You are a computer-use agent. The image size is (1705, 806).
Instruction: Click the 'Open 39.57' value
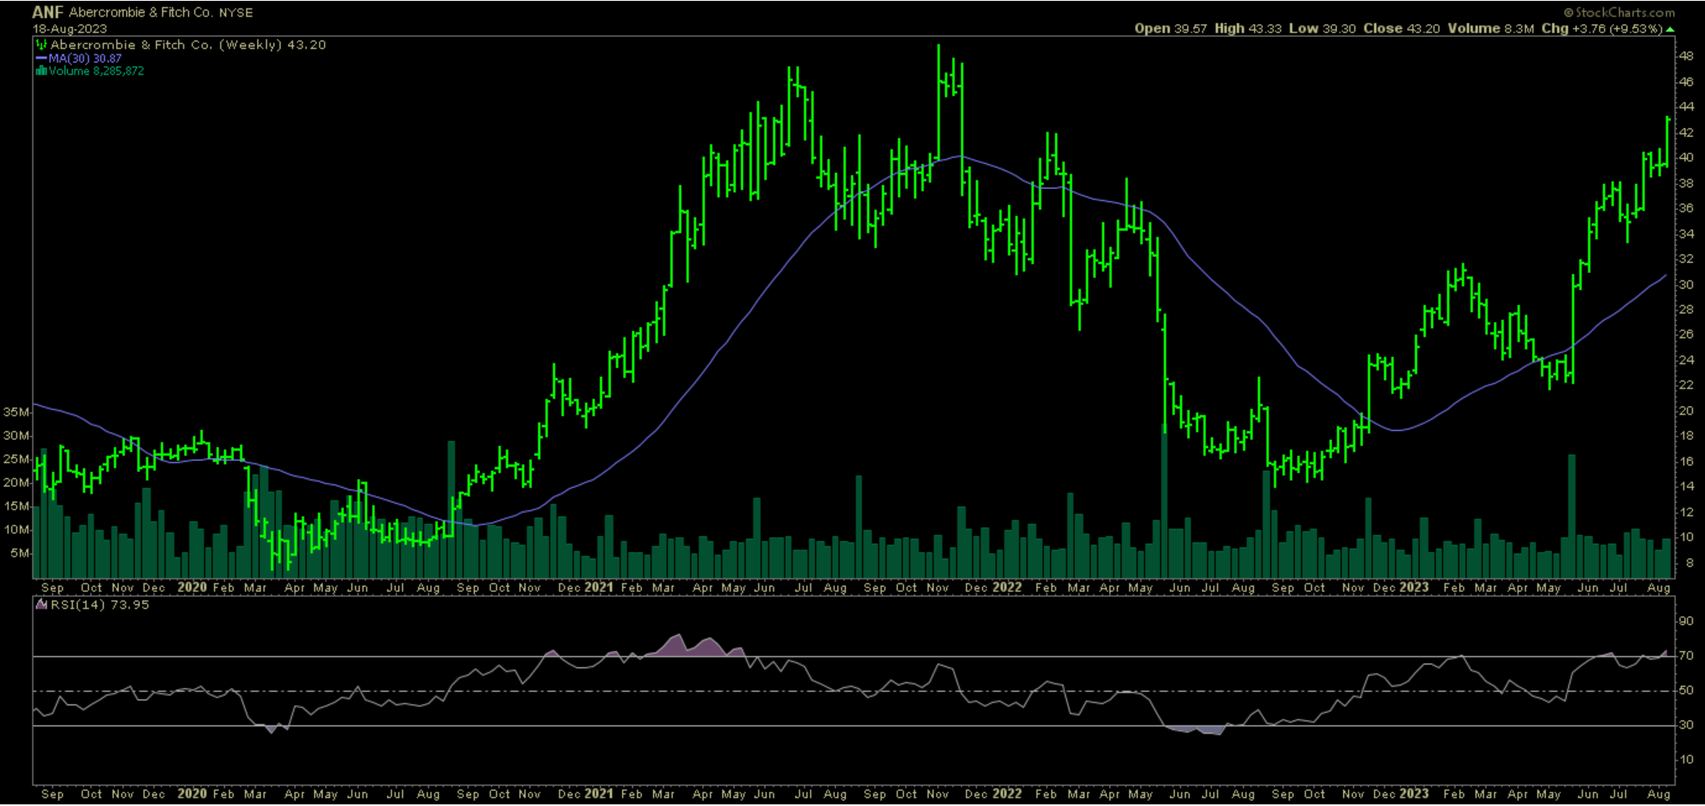coord(1171,29)
